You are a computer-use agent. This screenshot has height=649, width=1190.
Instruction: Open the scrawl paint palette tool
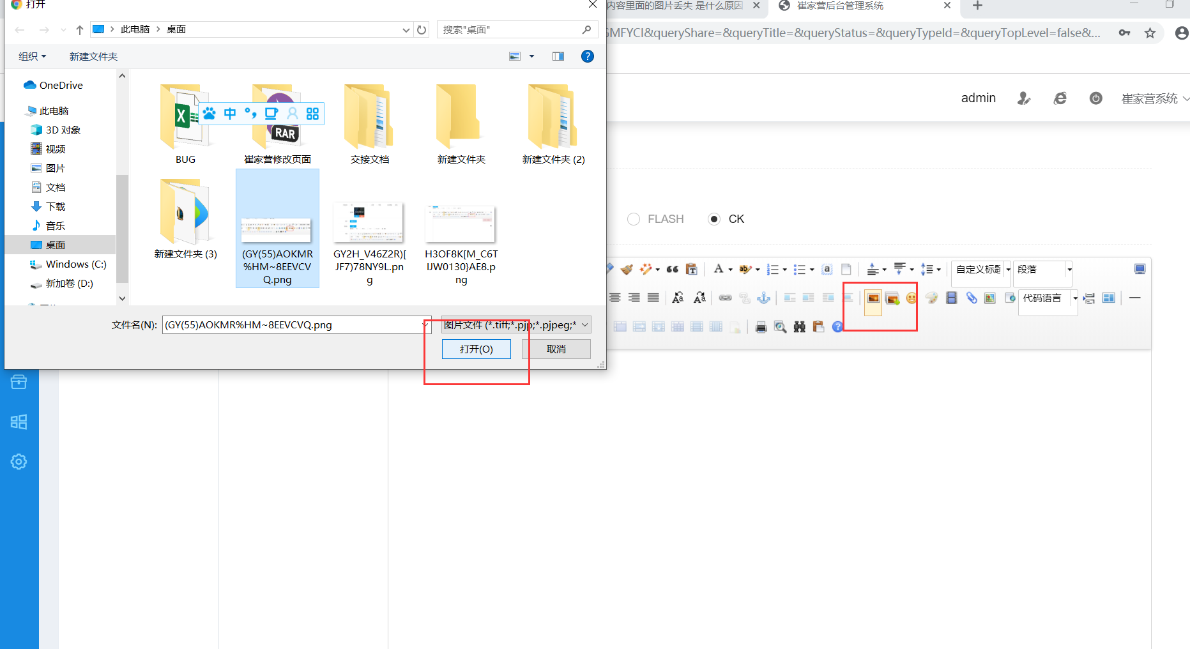point(932,298)
